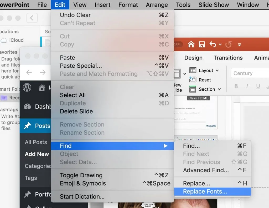
Task: Click the Redo circular arrow icon
Action: pos(229,45)
